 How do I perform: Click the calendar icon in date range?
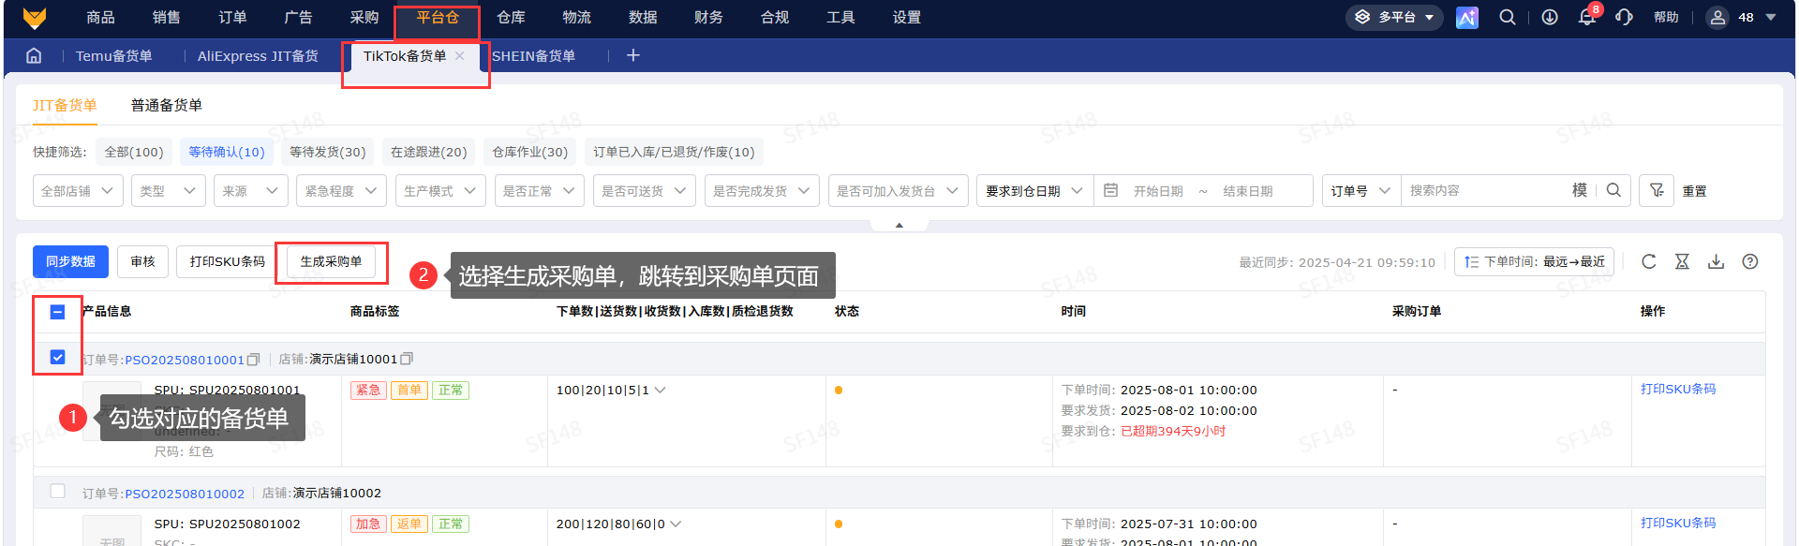tap(1110, 190)
